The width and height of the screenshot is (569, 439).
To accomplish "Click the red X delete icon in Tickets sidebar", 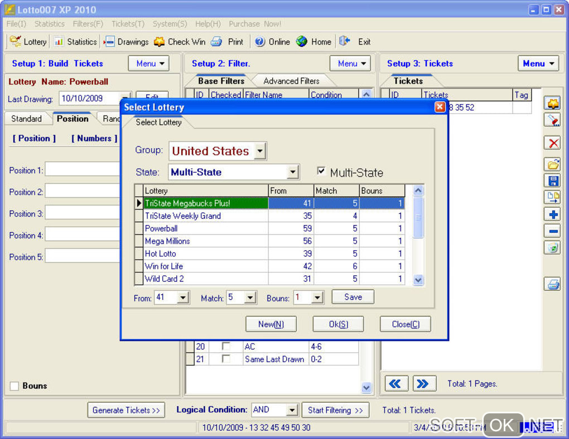I will tap(552, 143).
